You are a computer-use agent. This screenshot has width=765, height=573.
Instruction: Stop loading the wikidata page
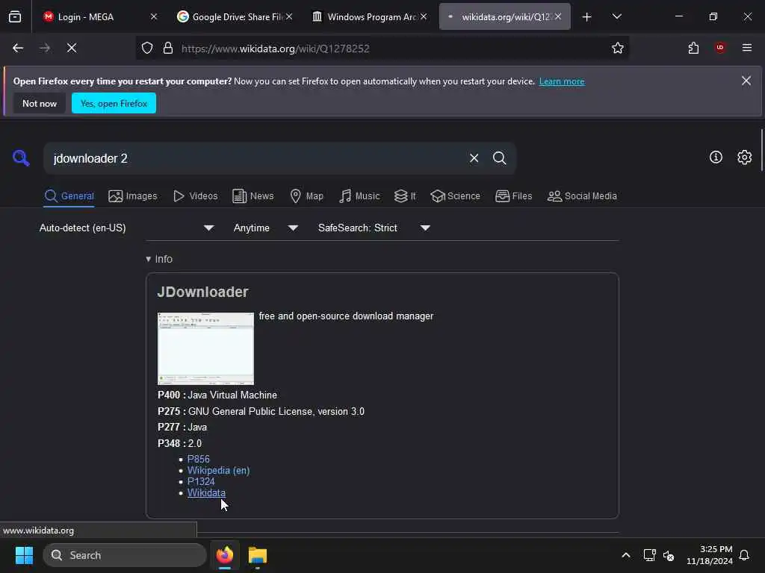click(72, 48)
